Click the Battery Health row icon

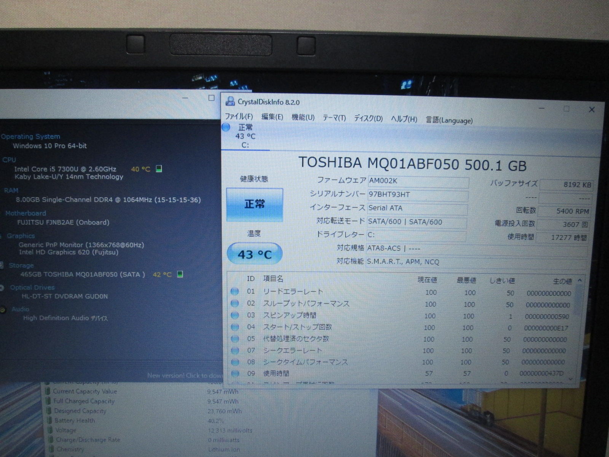pos(48,420)
